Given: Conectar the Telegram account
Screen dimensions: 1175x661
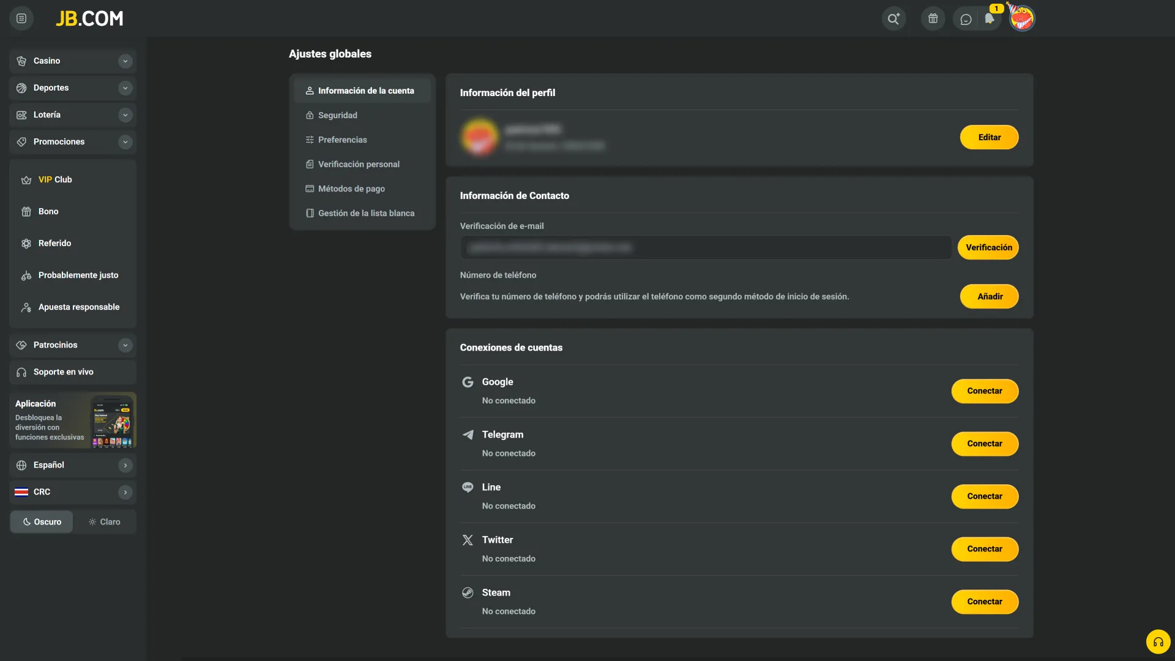Looking at the screenshot, I should 984,443.
